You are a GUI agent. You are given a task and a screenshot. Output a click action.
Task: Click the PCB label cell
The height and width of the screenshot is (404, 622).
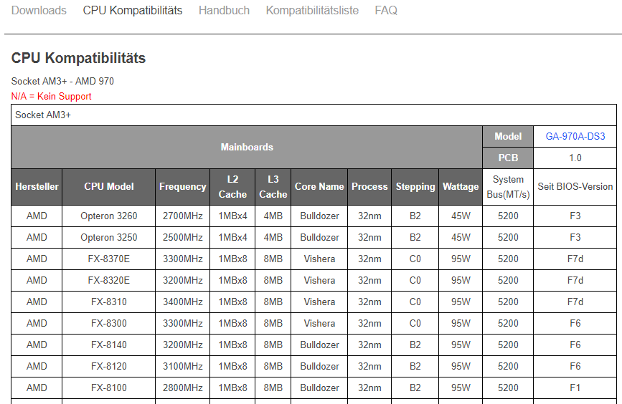[x=508, y=158]
